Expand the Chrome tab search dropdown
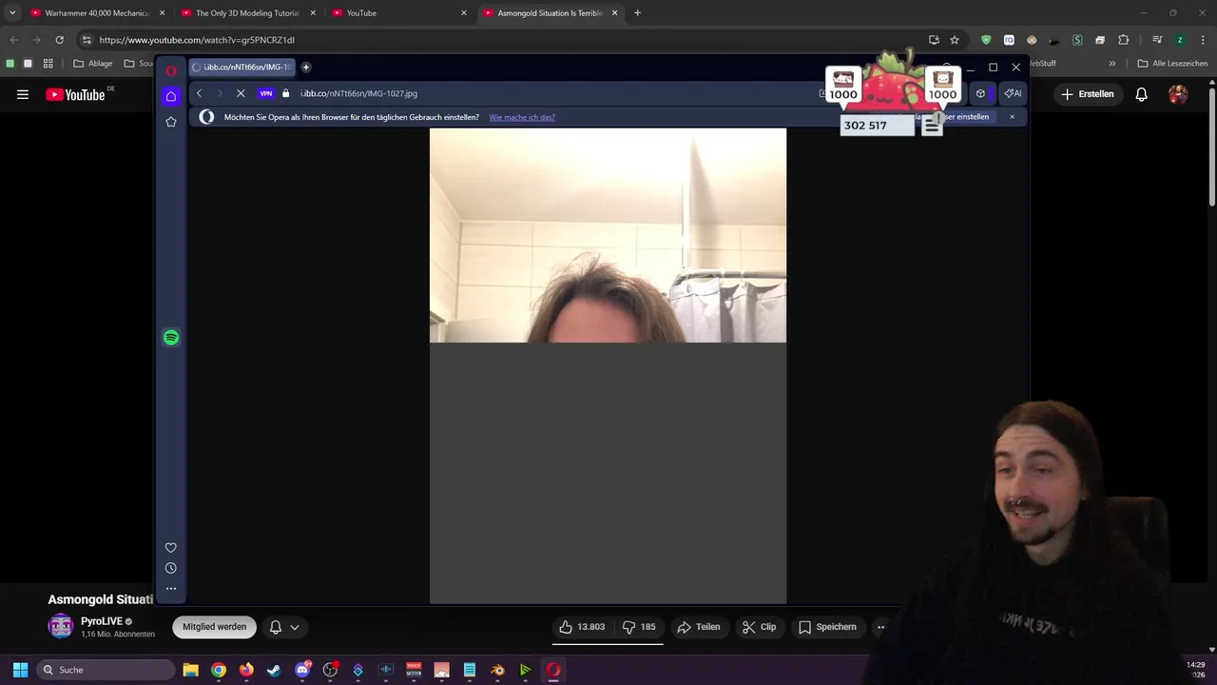Image resolution: width=1217 pixels, height=685 pixels. click(11, 13)
